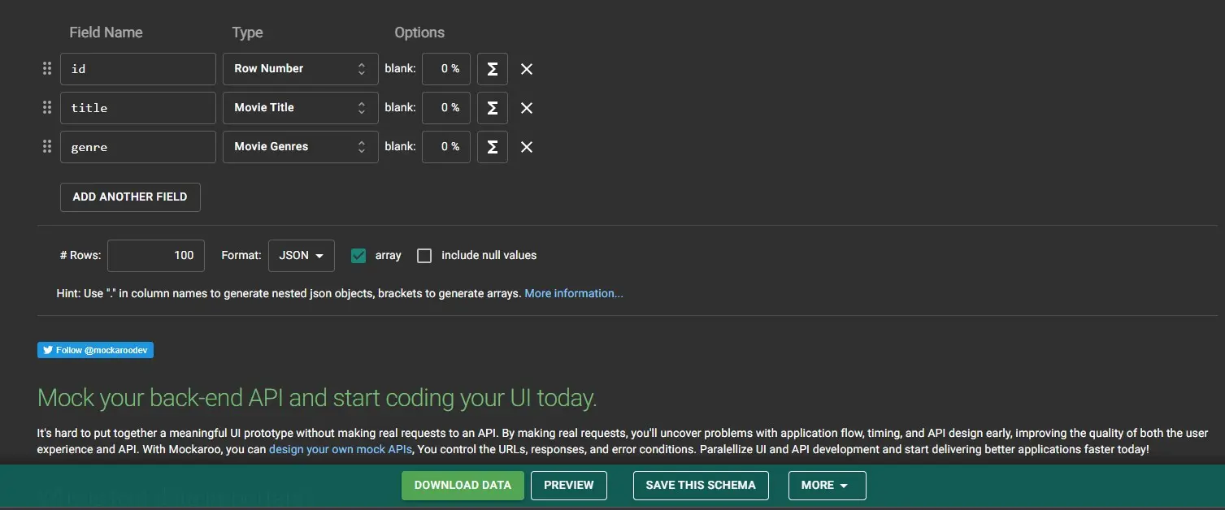Uncheck the array checkbox

[x=357, y=254]
